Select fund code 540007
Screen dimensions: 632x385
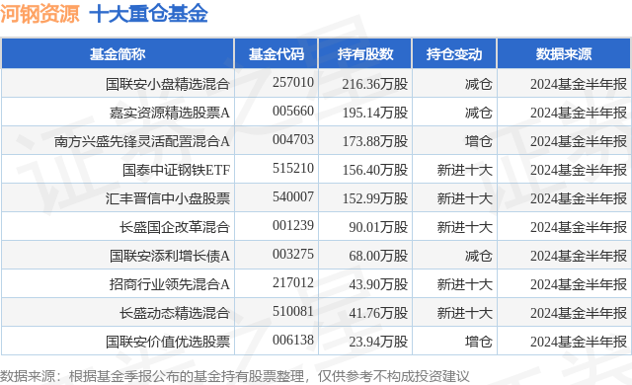tap(293, 196)
